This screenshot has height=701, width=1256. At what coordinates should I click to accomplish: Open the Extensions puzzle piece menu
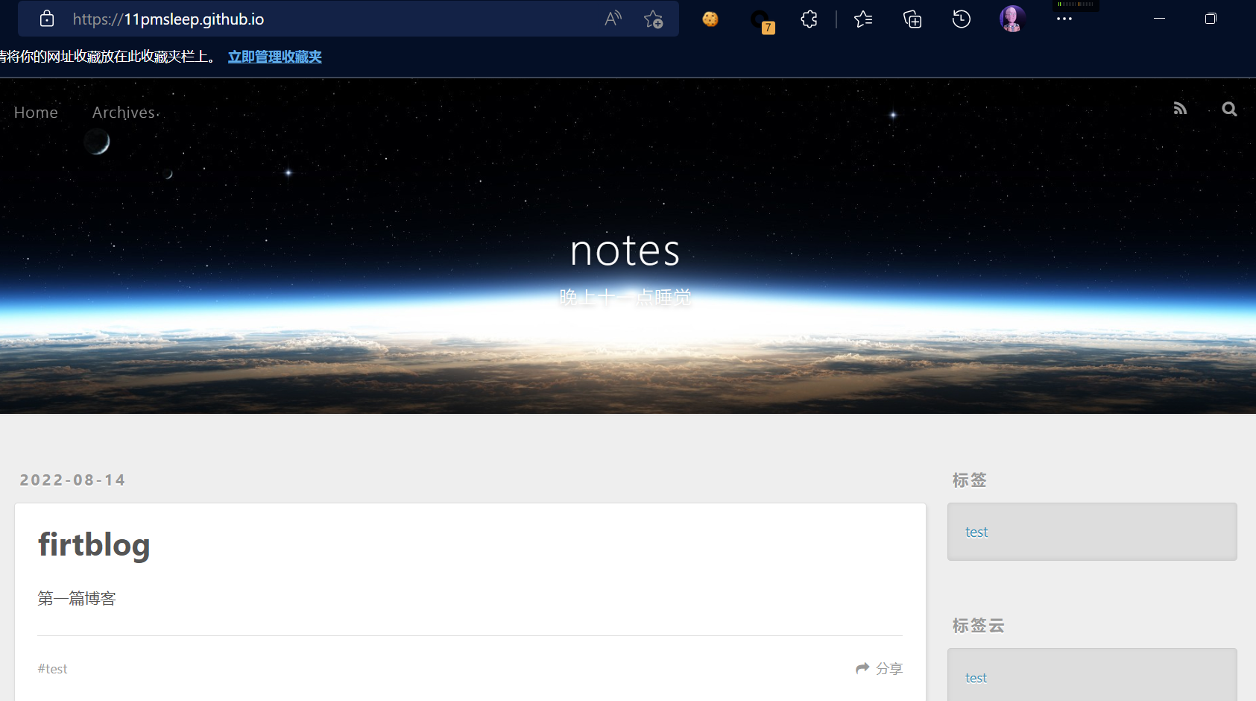tap(809, 19)
